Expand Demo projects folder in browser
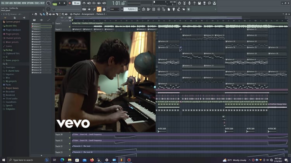 coord(11,60)
